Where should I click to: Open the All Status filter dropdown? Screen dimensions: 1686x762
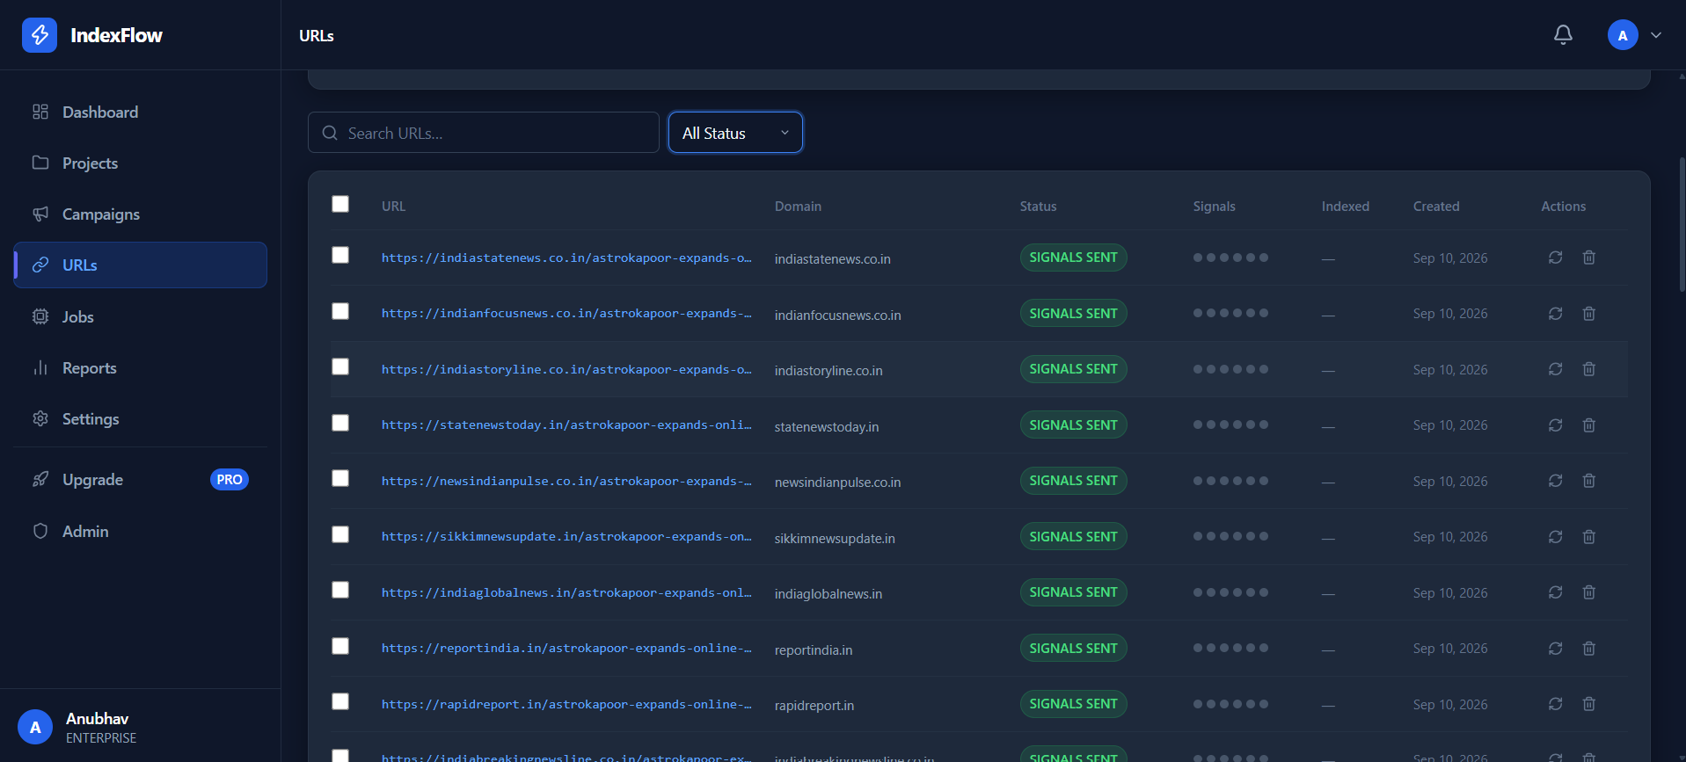(735, 133)
